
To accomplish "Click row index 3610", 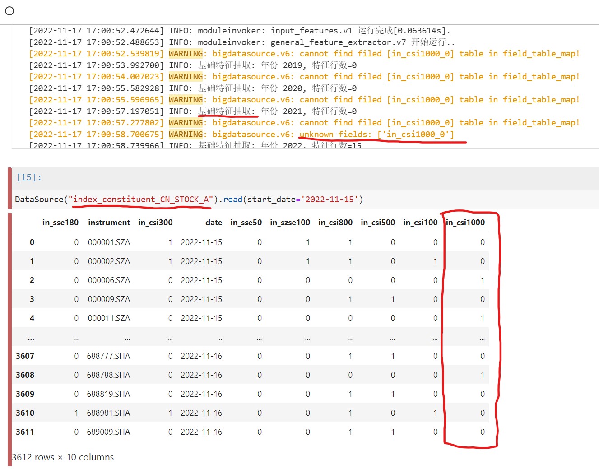I will click(x=25, y=413).
